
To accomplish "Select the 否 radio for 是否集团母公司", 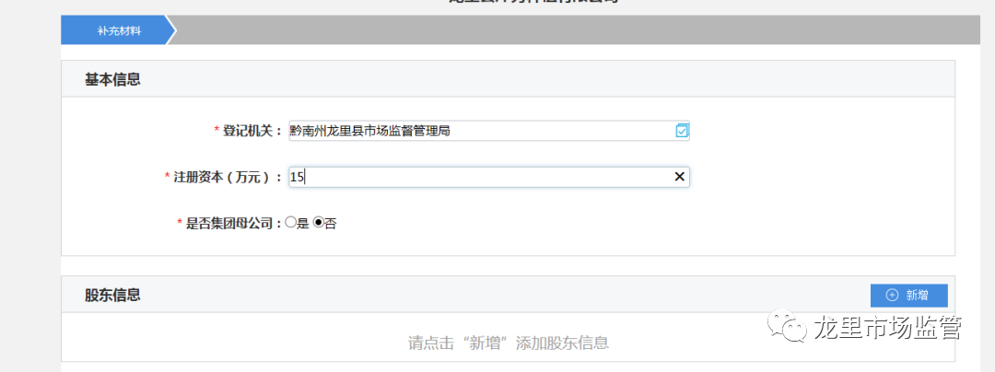I will tap(319, 223).
